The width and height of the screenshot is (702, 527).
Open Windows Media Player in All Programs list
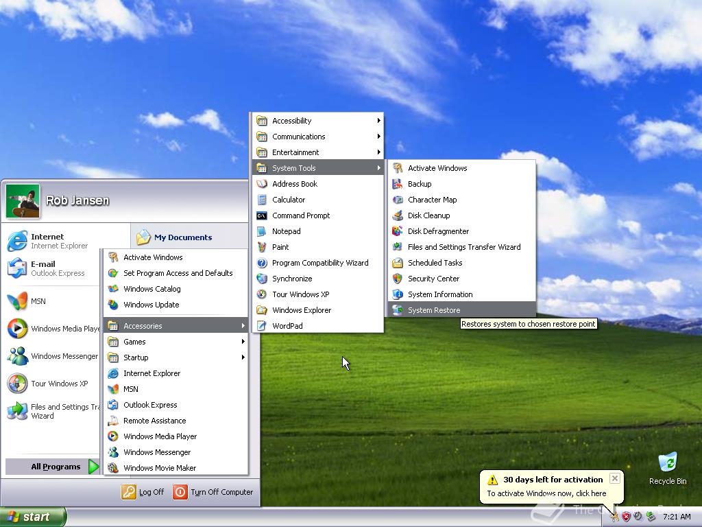click(x=175, y=436)
